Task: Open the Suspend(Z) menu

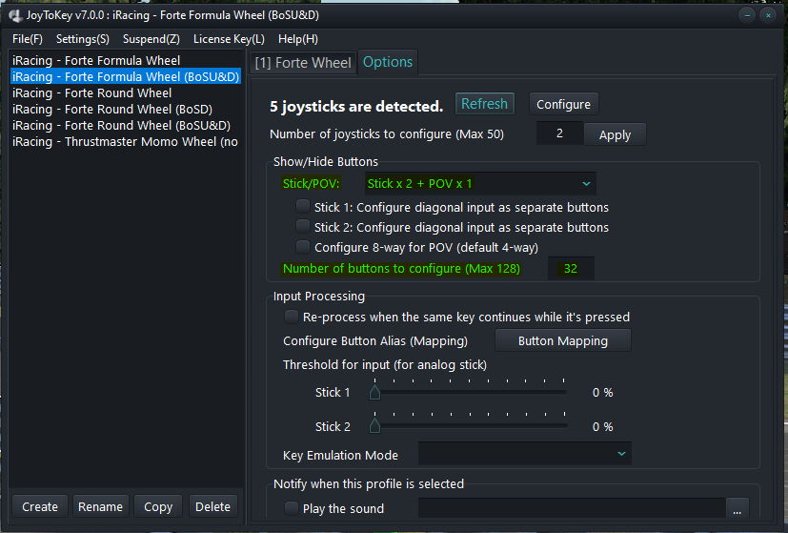Action: 152,39
